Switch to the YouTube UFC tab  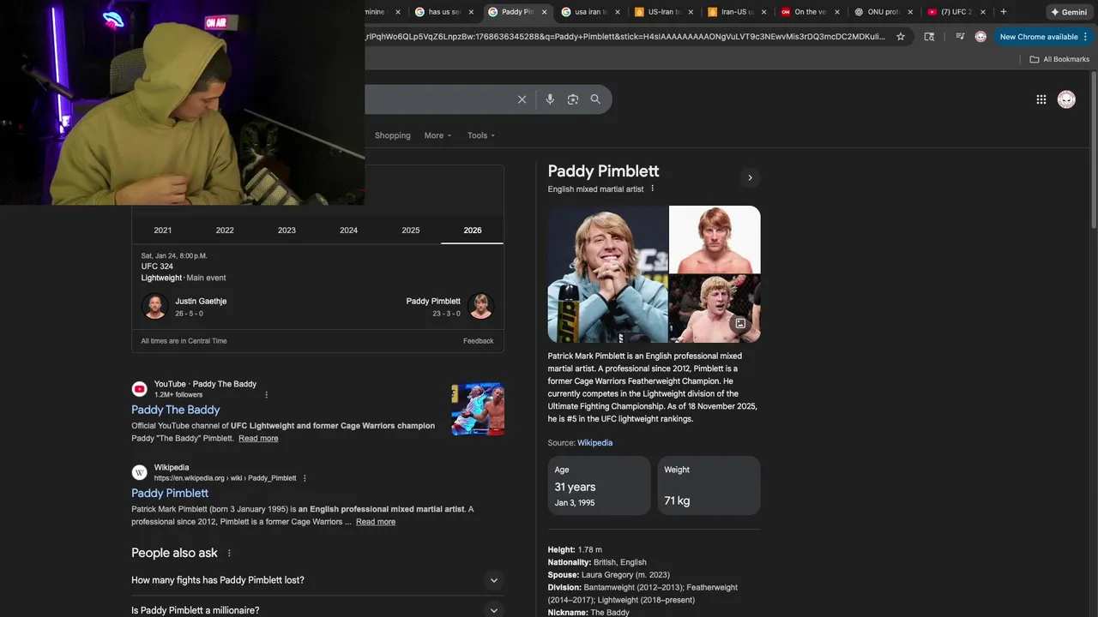(x=956, y=12)
